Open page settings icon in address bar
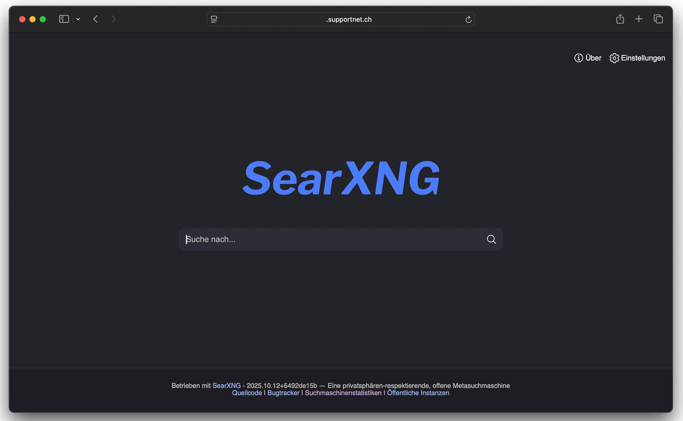The width and height of the screenshot is (683, 421). click(x=214, y=19)
